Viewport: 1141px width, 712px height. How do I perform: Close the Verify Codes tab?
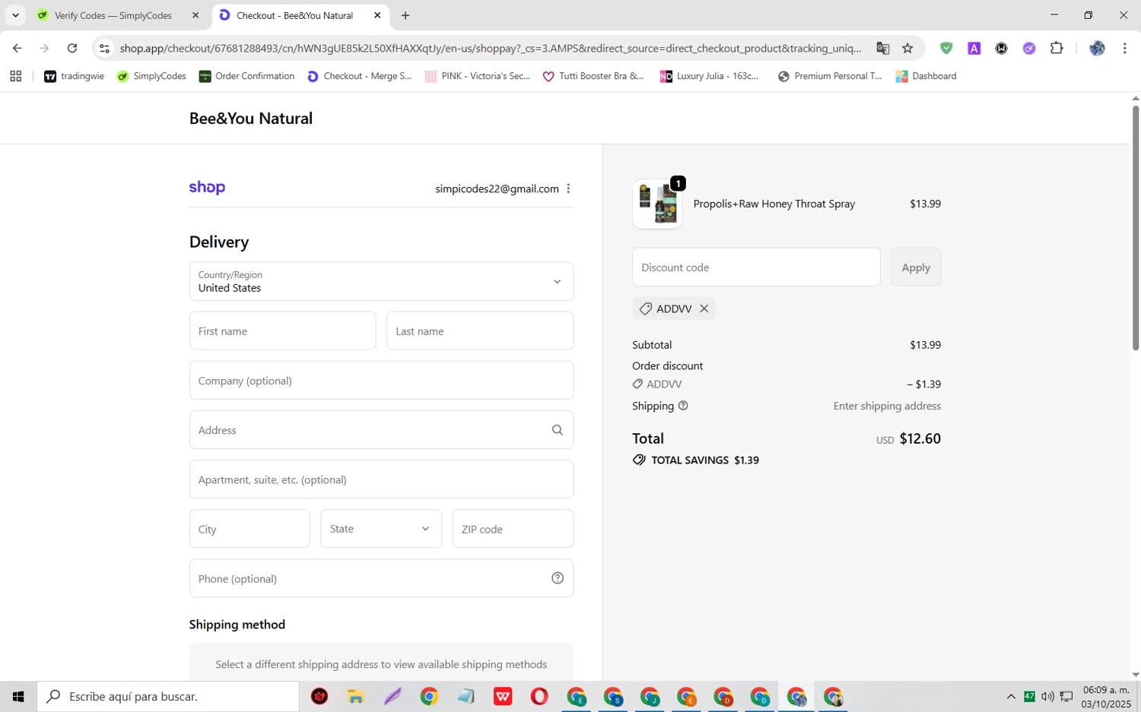tap(195, 15)
